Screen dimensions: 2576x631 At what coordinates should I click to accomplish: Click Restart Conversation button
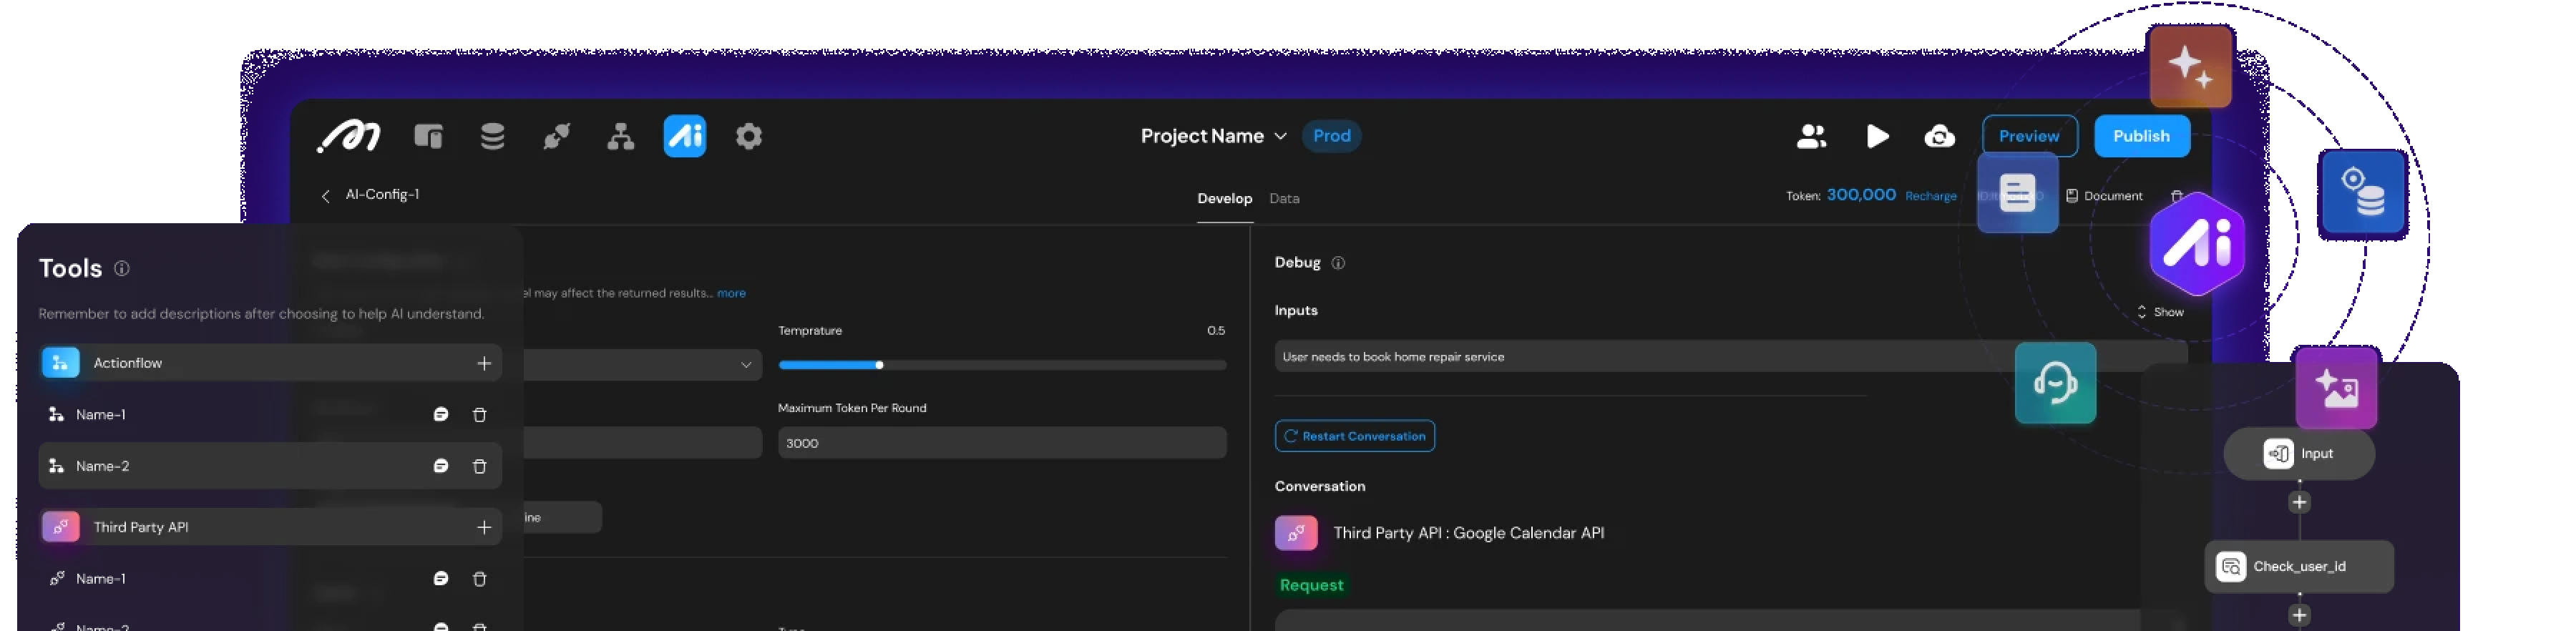tap(1354, 436)
